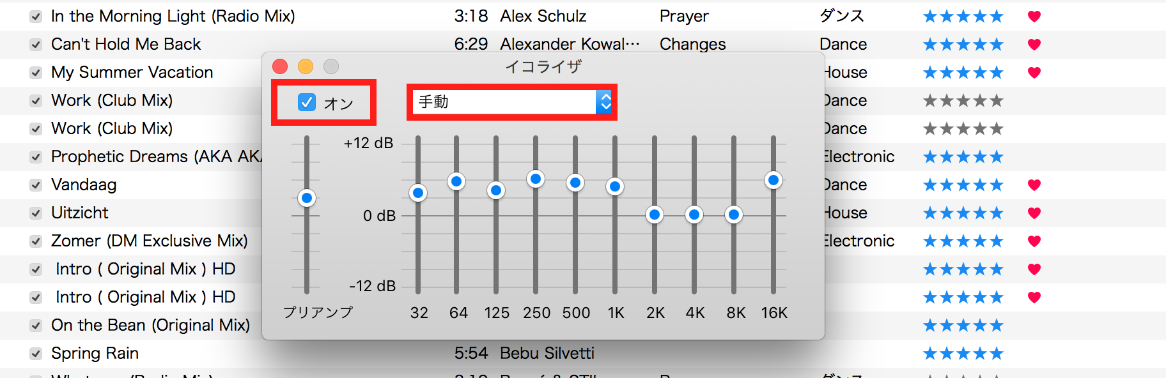The height and width of the screenshot is (378, 1166).
Task: Open the 手動 equalizer preset dropdown
Action: click(505, 102)
